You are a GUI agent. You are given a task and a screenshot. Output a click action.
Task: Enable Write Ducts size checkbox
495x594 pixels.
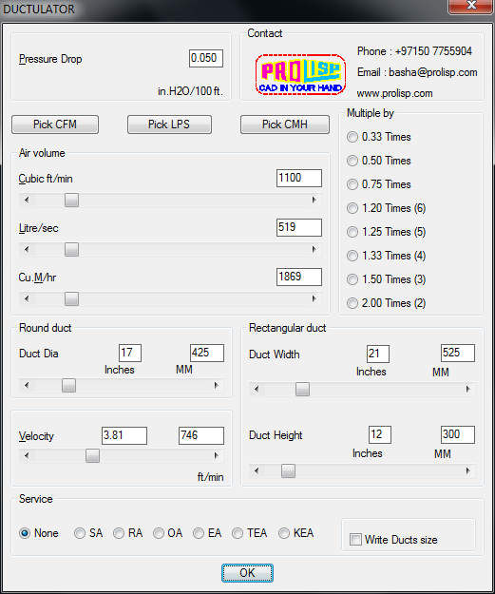[394, 540]
